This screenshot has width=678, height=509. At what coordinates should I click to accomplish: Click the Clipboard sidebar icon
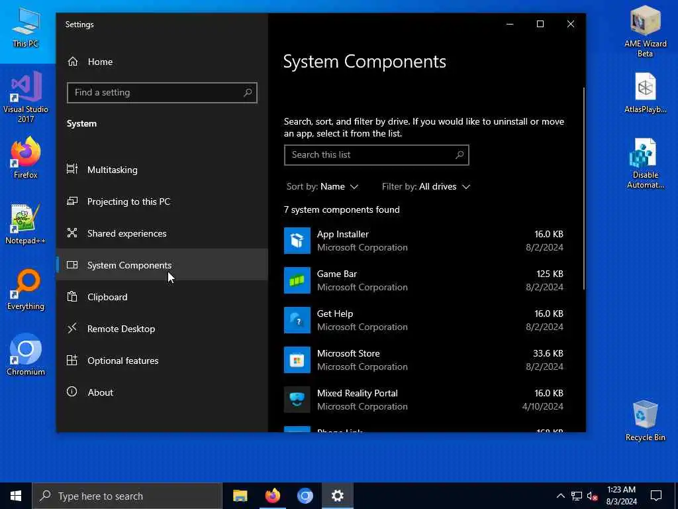(72, 296)
